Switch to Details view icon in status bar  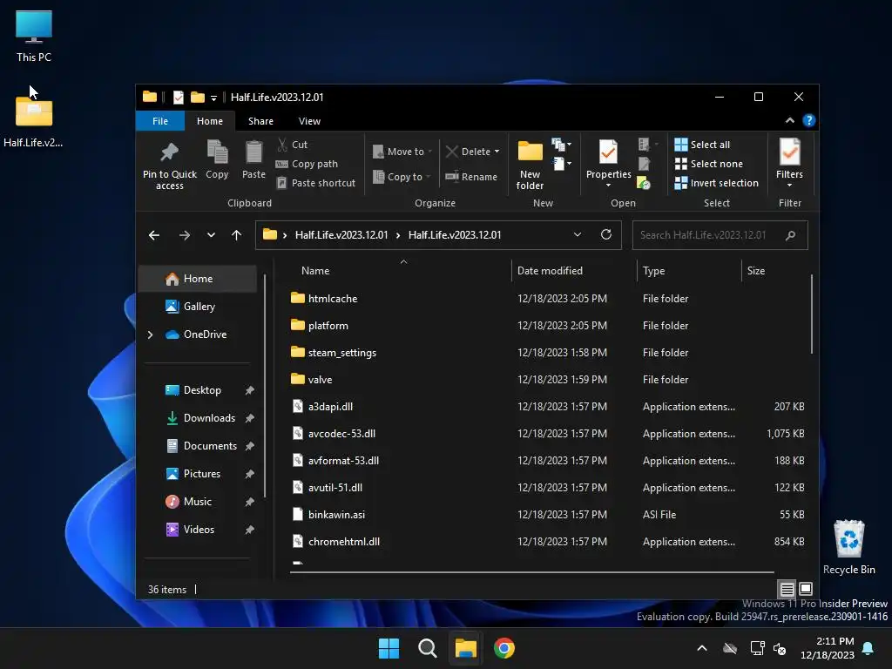pyautogui.click(x=787, y=589)
